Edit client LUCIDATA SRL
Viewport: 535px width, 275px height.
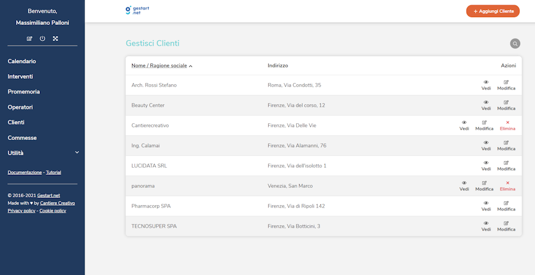(x=506, y=166)
